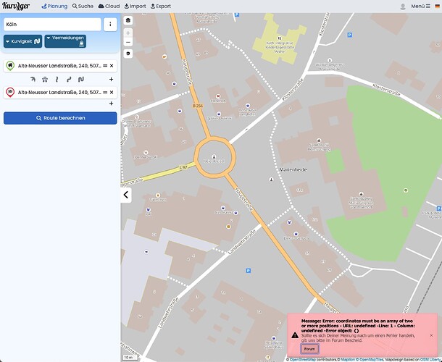The width and height of the screenshot is (442, 362).
Task: Select the bridge-shaped fast route profile
Action: point(45,79)
